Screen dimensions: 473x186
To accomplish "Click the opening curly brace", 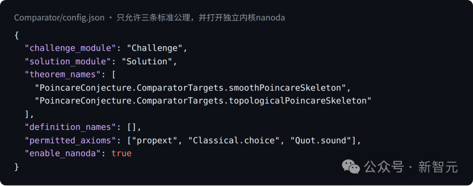I will pyautogui.click(x=17, y=35).
